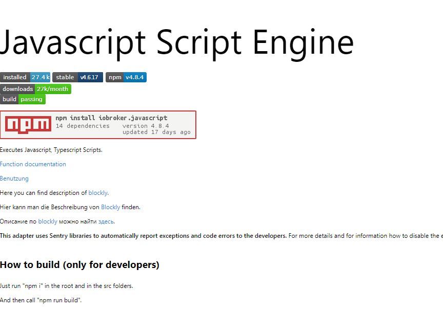
Task: Click the 'Just run npm i' line
Action: (x=66, y=286)
